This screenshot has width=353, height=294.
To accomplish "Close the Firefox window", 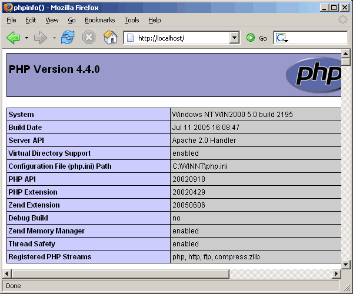I will pyautogui.click(x=344, y=8).
